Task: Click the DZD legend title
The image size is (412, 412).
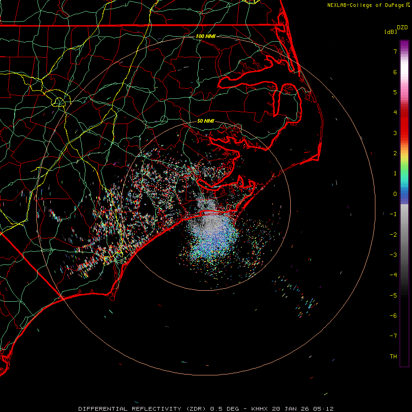Action: click(402, 27)
